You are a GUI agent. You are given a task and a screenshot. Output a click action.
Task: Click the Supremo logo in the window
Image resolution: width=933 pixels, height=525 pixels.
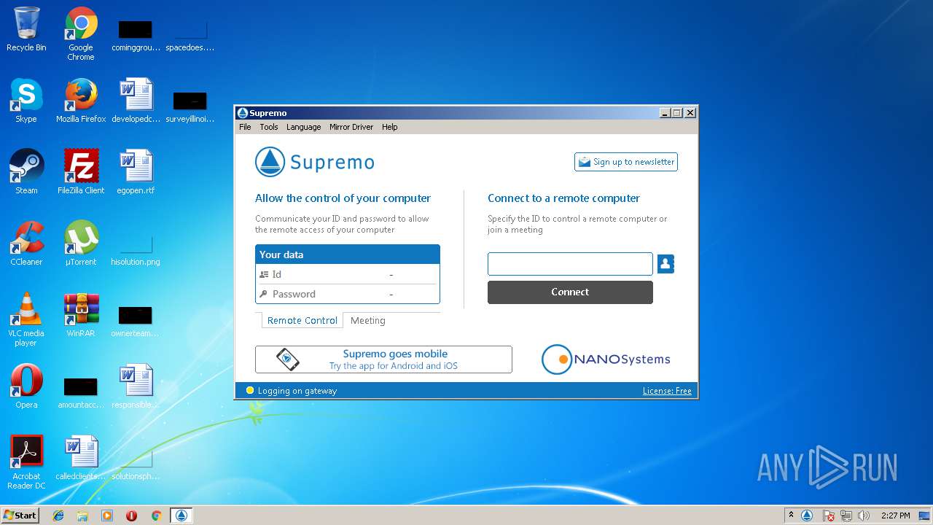(315, 162)
